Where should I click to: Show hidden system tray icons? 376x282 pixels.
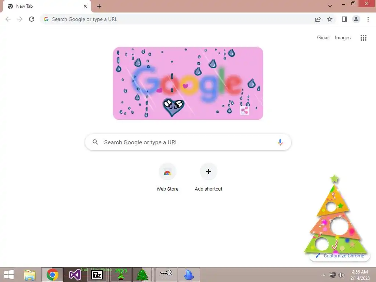pos(324,275)
